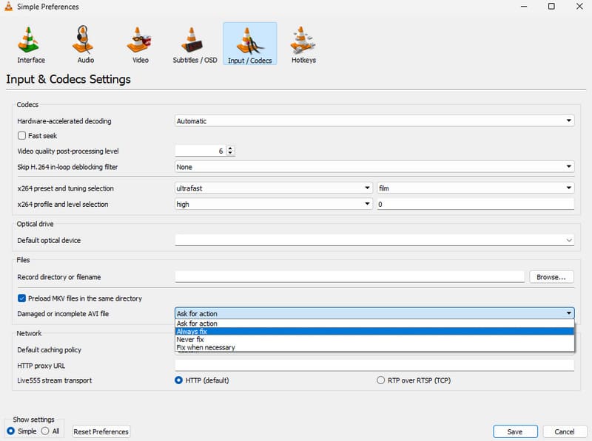Increase video quality post-processing level
Screen dimensions: 592x441
[x=229, y=147]
